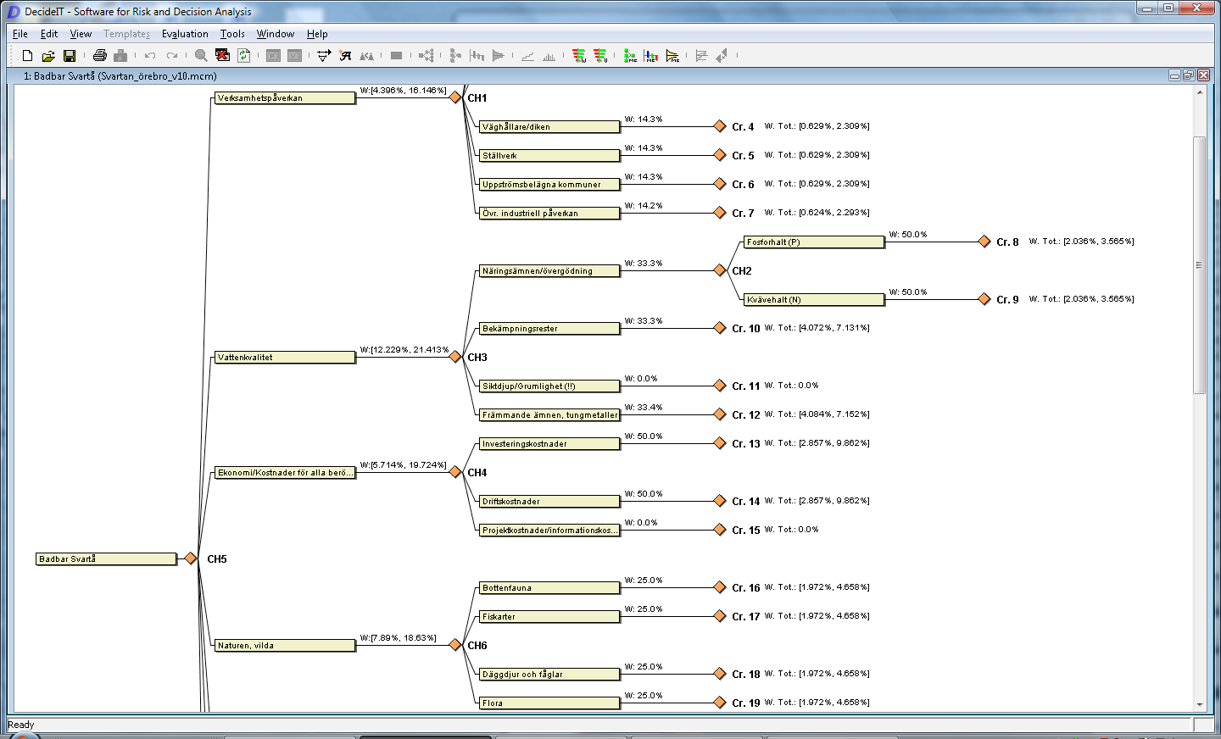Select the Däggdjur och fåglar node
1221x739 pixels.
[x=549, y=674]
